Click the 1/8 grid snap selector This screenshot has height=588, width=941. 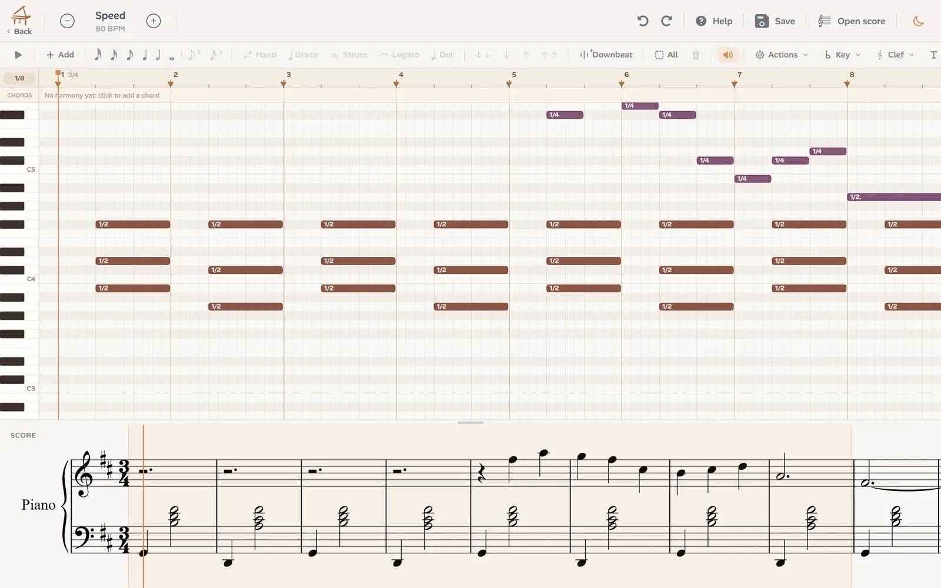tap(19, 78)
